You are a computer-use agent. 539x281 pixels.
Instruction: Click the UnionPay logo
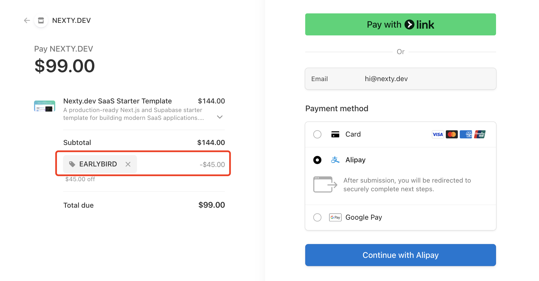click(480, 134)
